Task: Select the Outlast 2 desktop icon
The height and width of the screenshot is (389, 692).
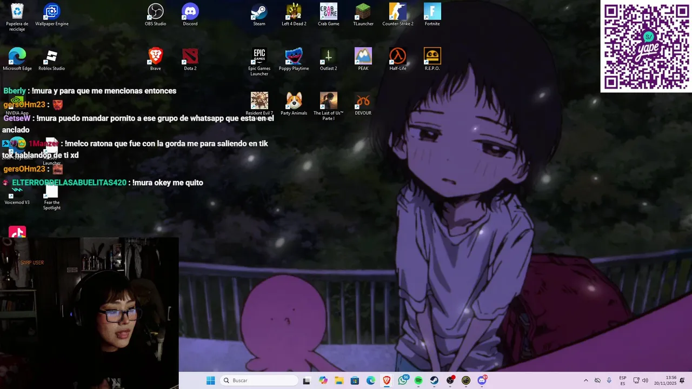Action: coord(329,59)
